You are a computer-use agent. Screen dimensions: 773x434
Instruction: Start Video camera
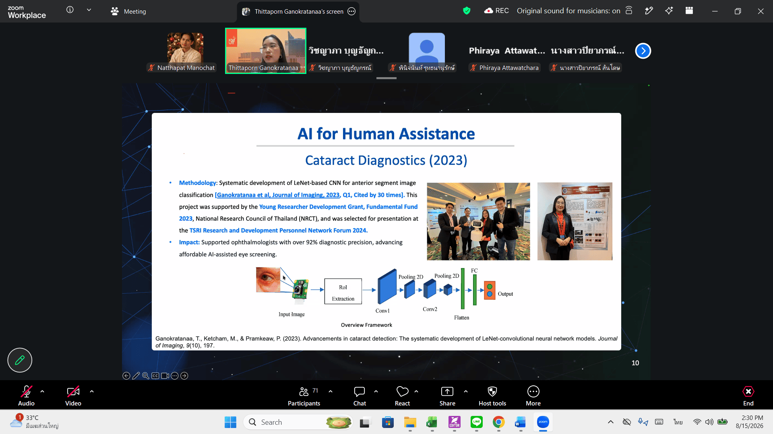pyautogui.click(x=73, y=396)
